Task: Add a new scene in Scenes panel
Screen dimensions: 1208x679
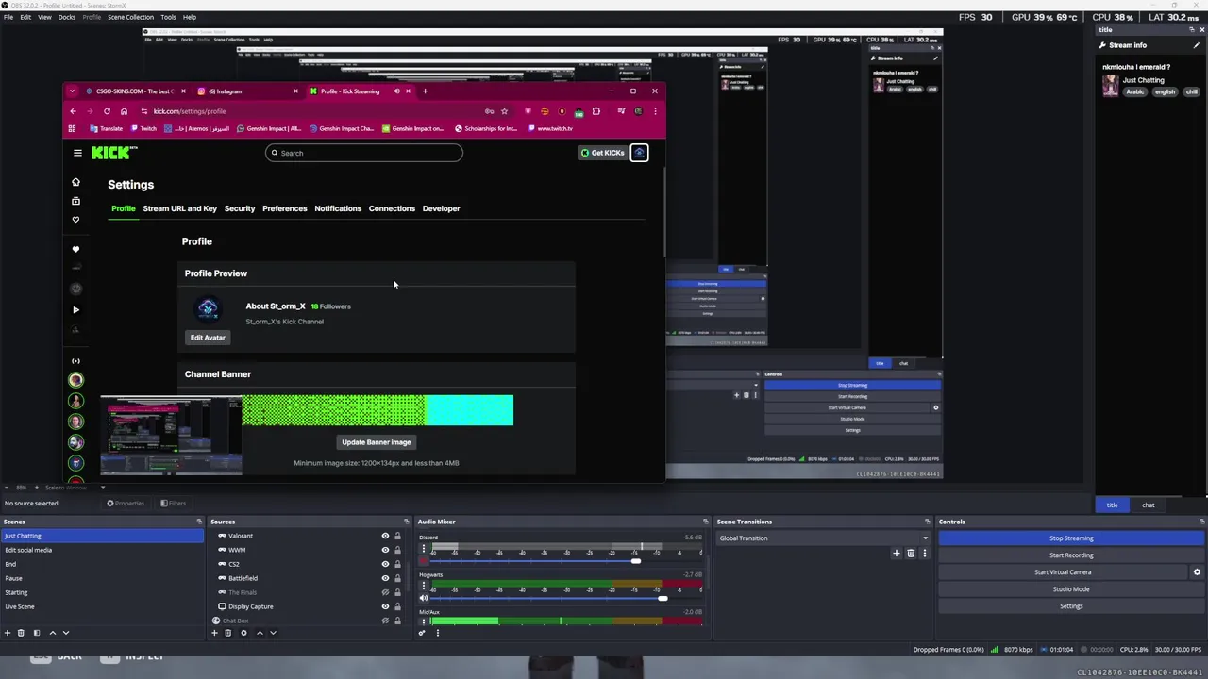Action: click(8, 633)
